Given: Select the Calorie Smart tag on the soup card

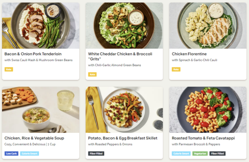Looking at the screenshot, I should tap(30, 154).
